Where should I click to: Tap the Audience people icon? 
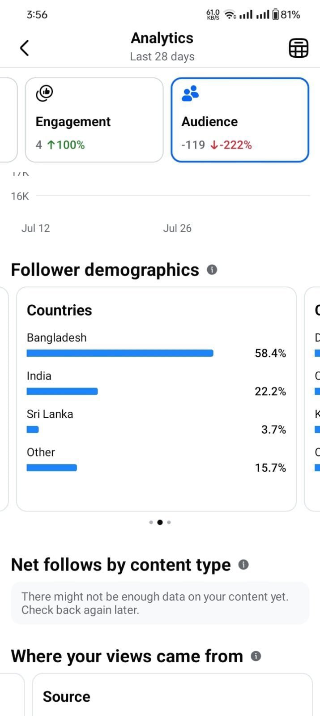pos(190,94)
